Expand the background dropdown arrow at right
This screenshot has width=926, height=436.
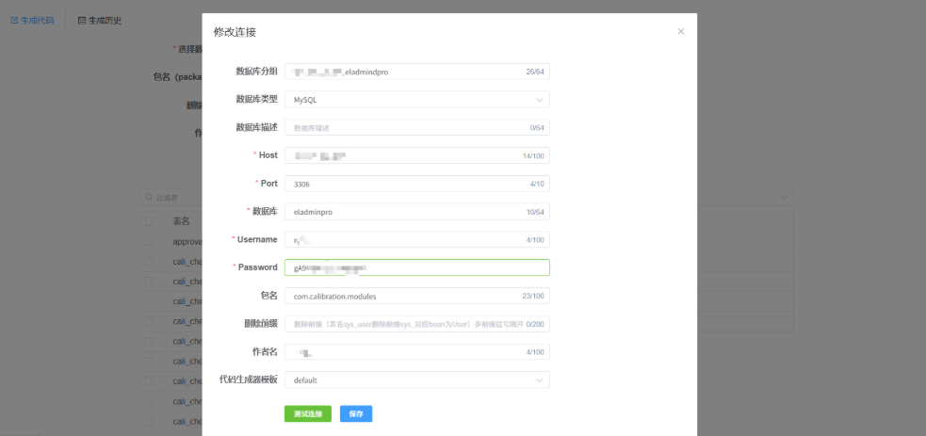point(784,197)
